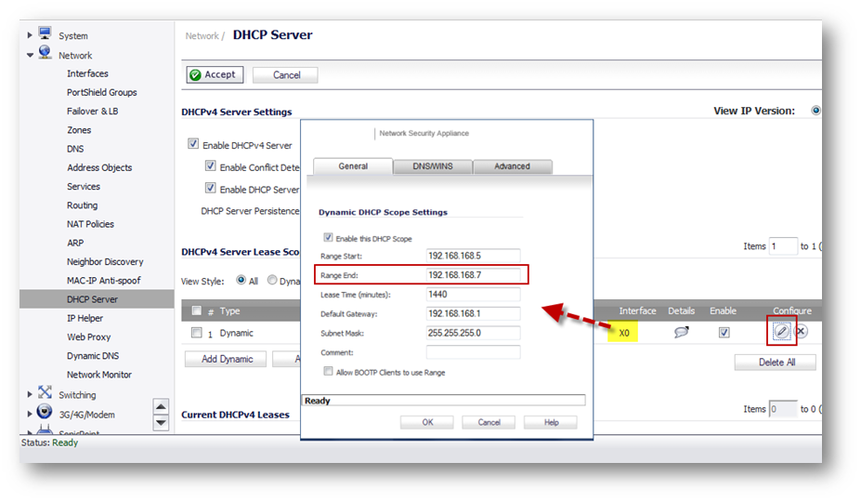Open the Advanced tab in dialog

pyautogui.click(x=512, y=166)
